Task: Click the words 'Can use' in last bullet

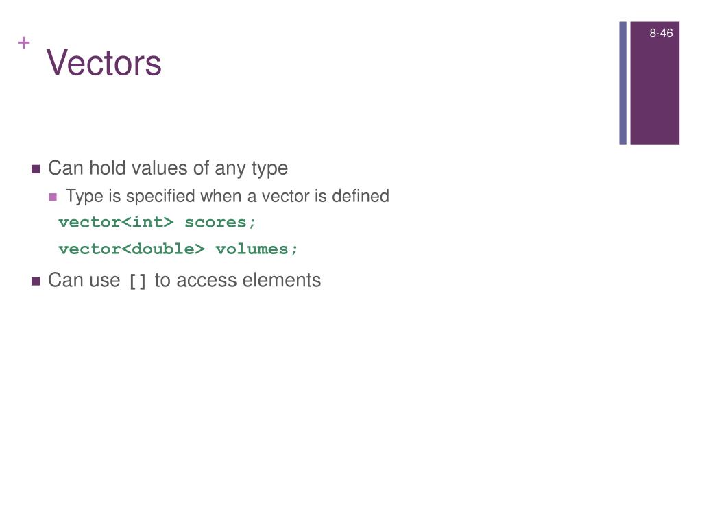Action: pyautogui.click(x=84, y=280)
